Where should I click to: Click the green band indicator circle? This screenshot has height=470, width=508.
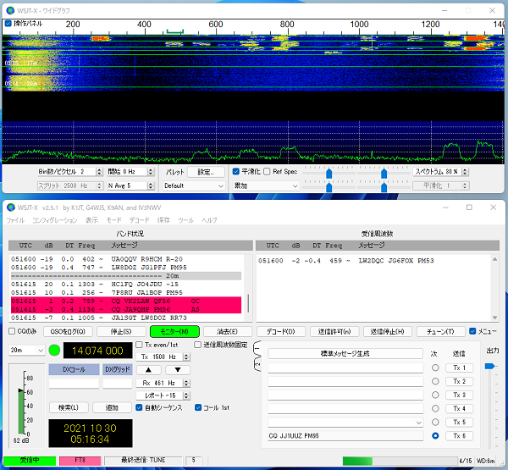(x=55, y=351)
